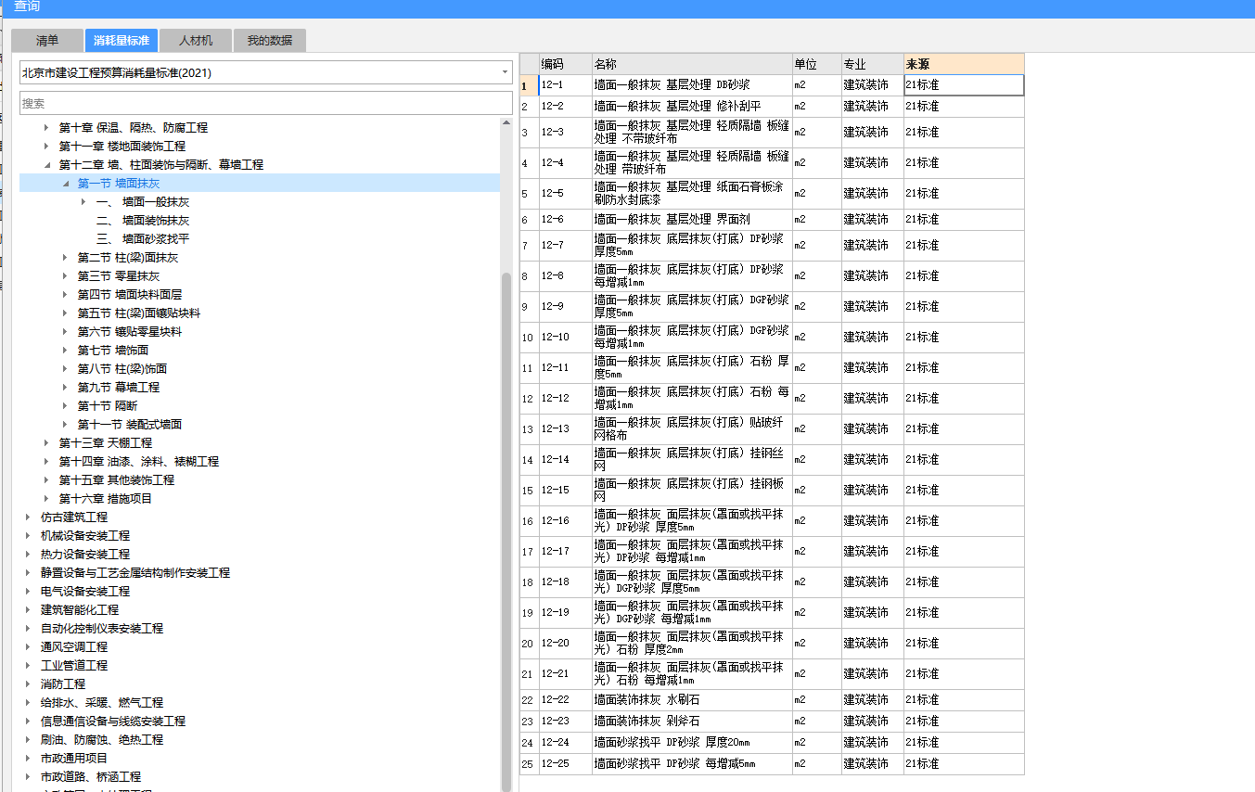Open the 我的数据 tab

pyautogui.click(x=269, y=41)
